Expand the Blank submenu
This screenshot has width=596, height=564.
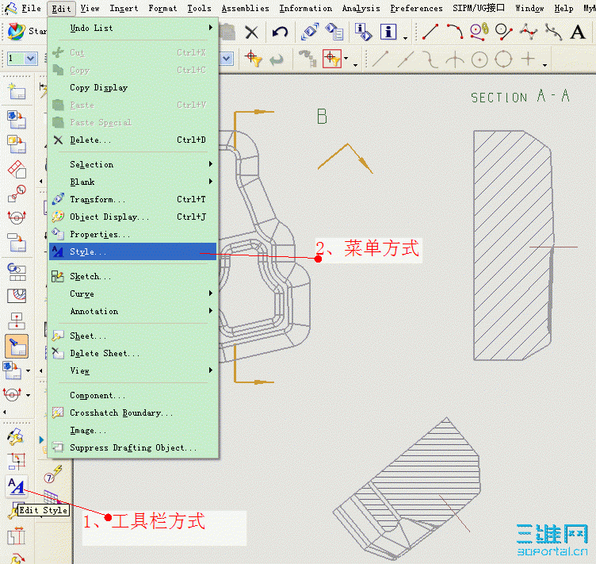[x=211, y=182]
